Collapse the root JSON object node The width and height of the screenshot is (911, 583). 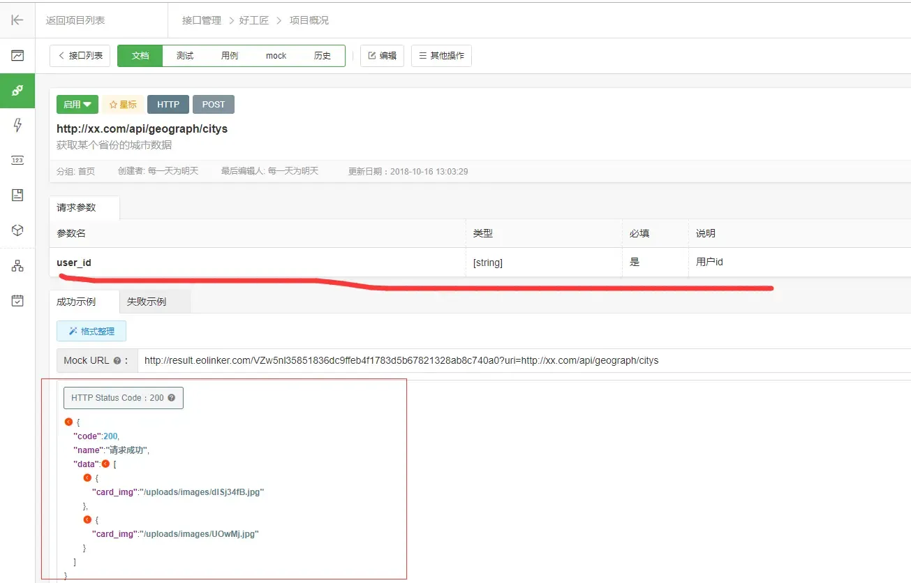tap(68, 422)
